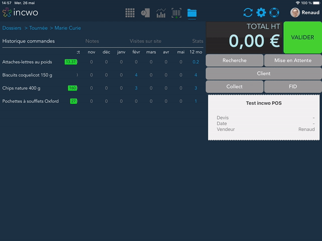Click the incwo logo

(x=20, y=12)
